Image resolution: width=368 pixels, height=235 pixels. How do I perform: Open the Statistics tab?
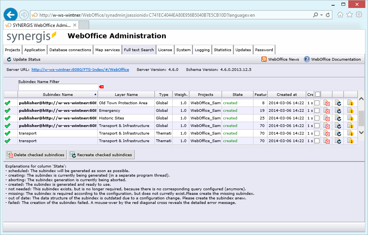pyautogui.click(x=222, y=49)
